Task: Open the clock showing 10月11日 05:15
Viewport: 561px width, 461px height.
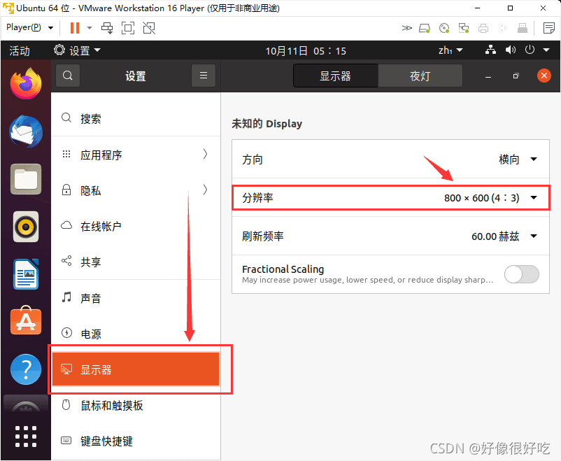Action: pos(306,51)
